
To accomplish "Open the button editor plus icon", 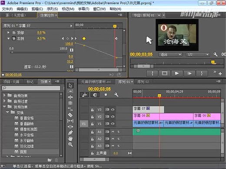I will tap(220, 74).
